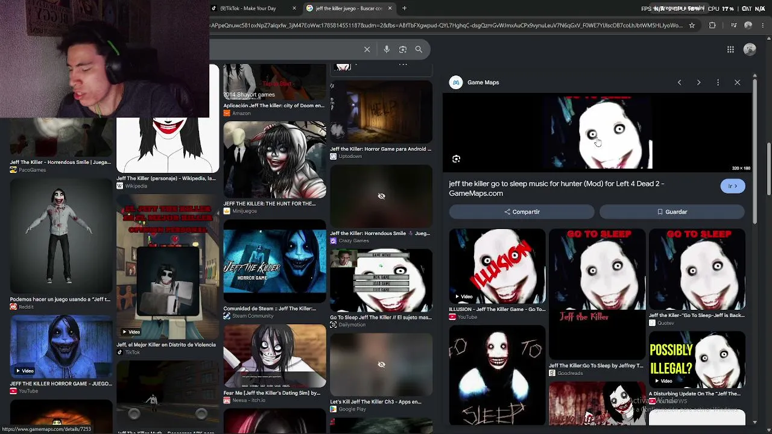
Task: Show the next image in preview panel
Action: click(x=698, y=83)
